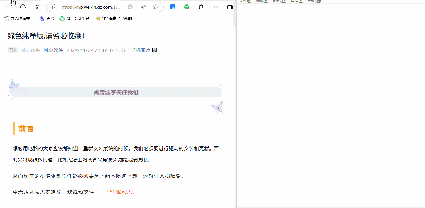Click inside the empty Notepad text area
Viewport: 425px width, 208px height.
pyautogui.click(x=331, y=106)
